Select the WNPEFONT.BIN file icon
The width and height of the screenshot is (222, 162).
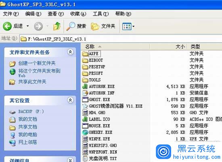(85, 152)
